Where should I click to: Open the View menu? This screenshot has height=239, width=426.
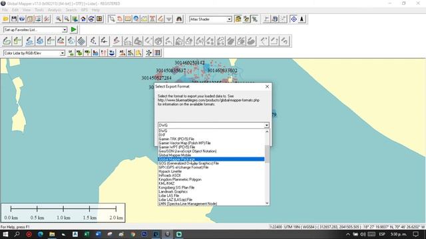click(x=27, y=10)
